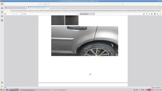Click the page number 27 footer text

tap(90, 74)
